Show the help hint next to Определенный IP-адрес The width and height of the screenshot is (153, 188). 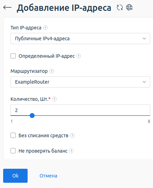click(x=79, y=56)
